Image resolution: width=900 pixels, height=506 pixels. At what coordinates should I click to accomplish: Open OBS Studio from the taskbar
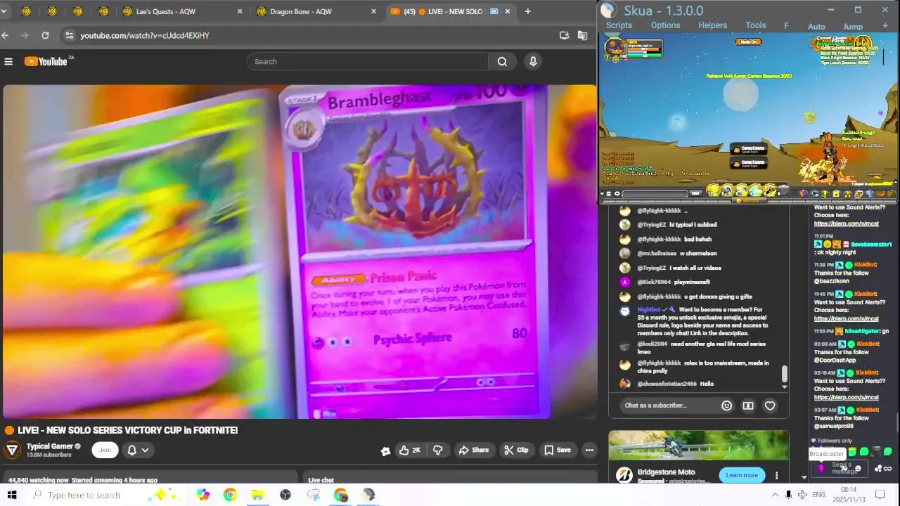[x=285, y=495]
